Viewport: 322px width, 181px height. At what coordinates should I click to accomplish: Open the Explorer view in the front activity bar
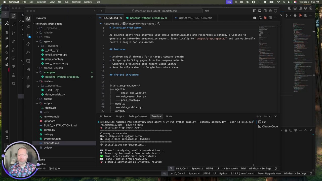(x=28, y=18)
